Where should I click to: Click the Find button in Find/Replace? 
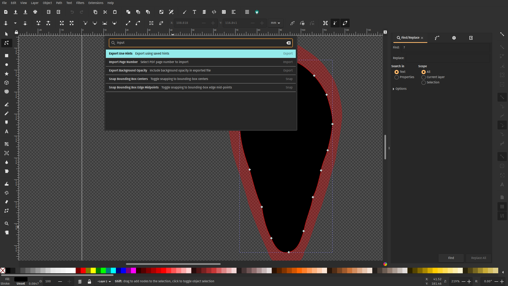(x=451, y=258)
